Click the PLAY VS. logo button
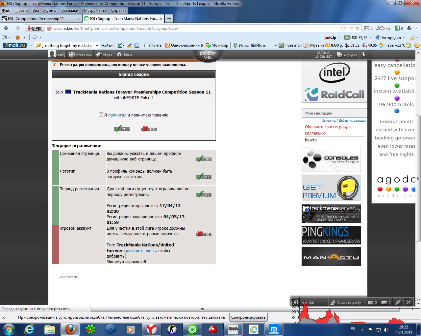The image size is (421, 336). tap(208, 55)
